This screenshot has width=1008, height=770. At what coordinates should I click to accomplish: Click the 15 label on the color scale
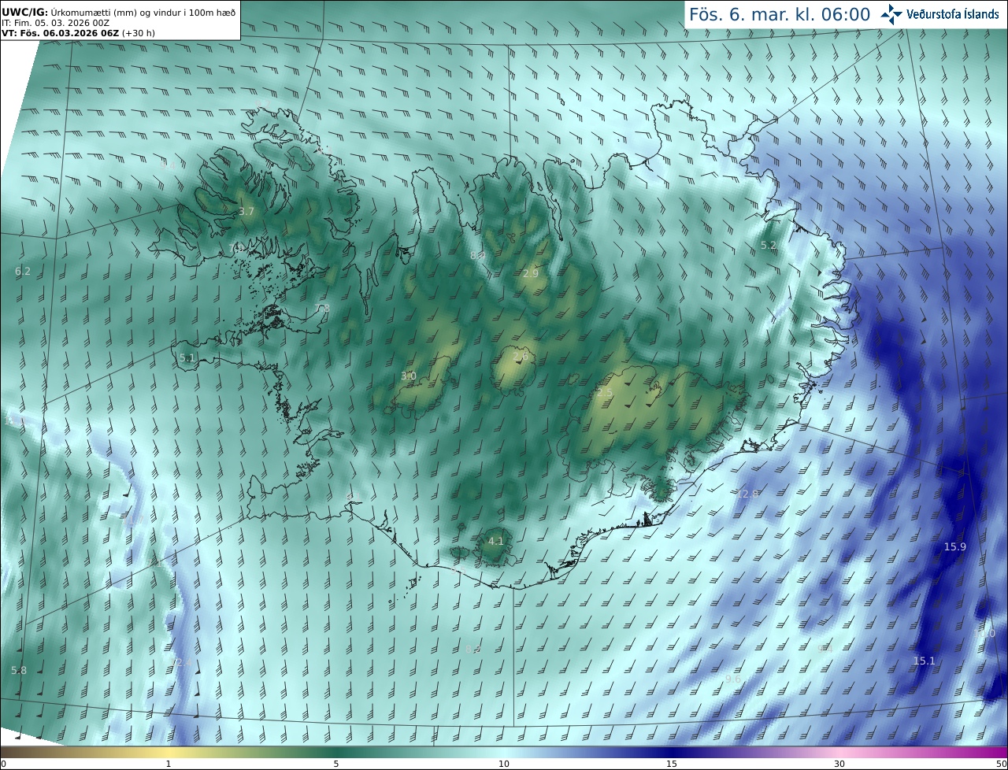click(x=672, y=764)
